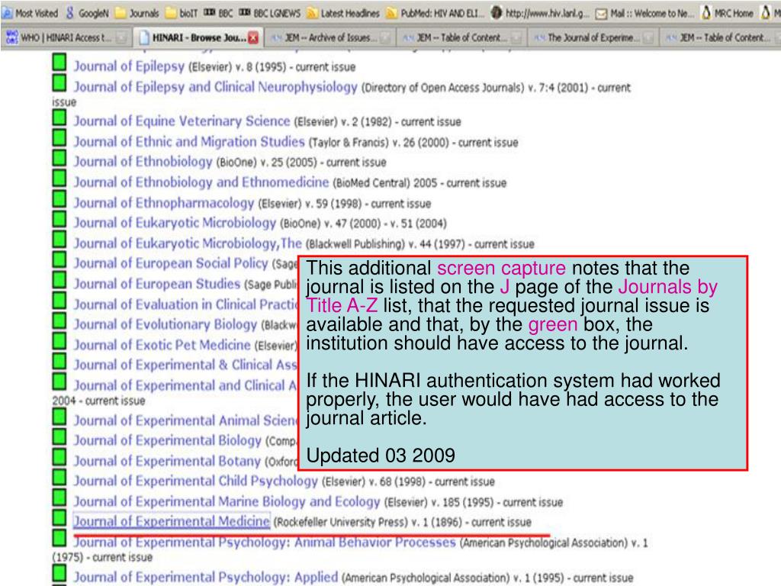Open the Latest Headlines feed bookmark
Screen dimensions: 781x586
click(343, 13)
